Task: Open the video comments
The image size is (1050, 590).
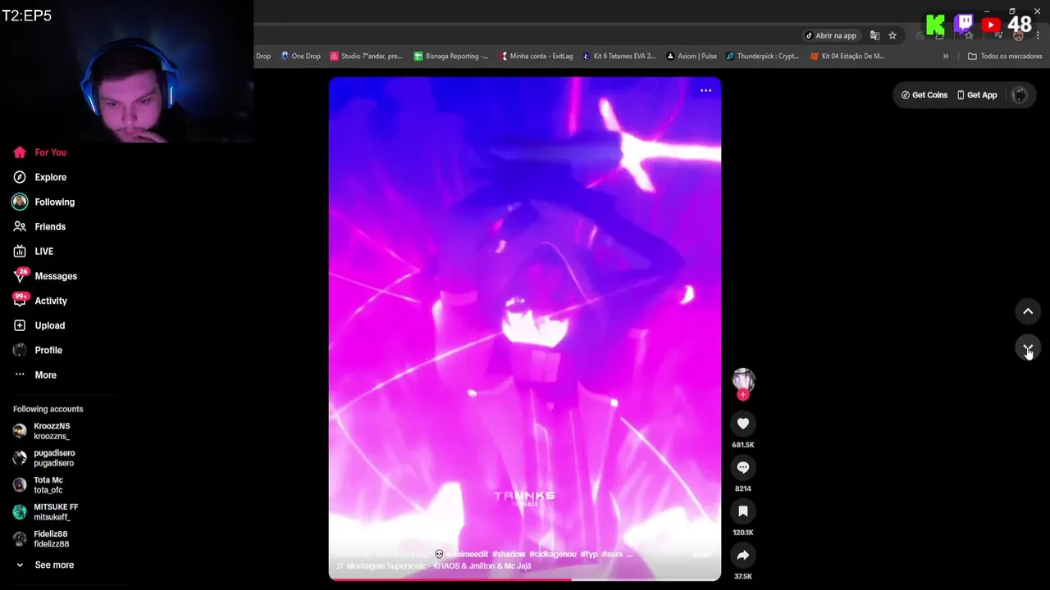Action: (742, 467)
